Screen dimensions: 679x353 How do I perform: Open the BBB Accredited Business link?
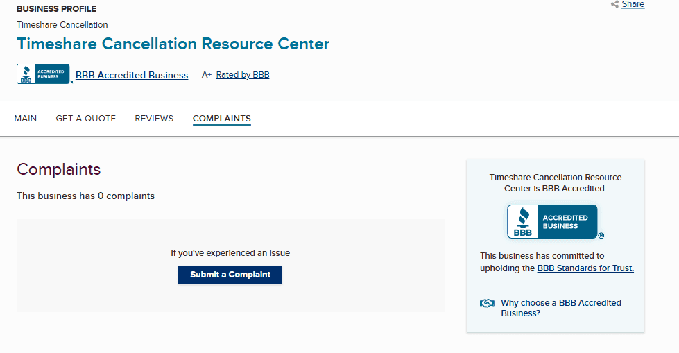tap(132, 75)
